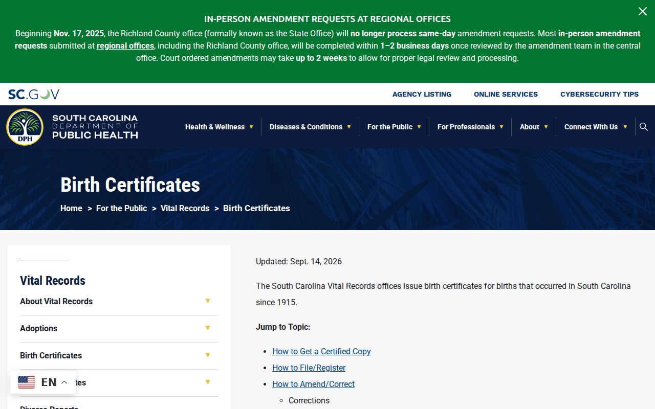Screen dimensions: 655x409
Task: Click the SC.GOV logo
Action: (x=34, y=94)
